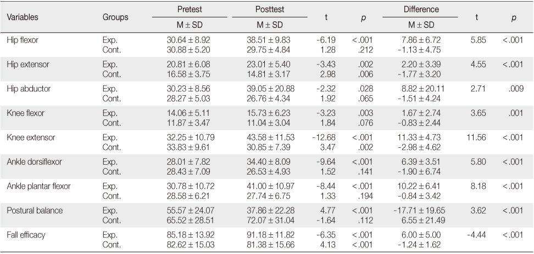534x254 pixels.
Task: Select the Ankle dorsiflexor variable
Action: point(34,161)
